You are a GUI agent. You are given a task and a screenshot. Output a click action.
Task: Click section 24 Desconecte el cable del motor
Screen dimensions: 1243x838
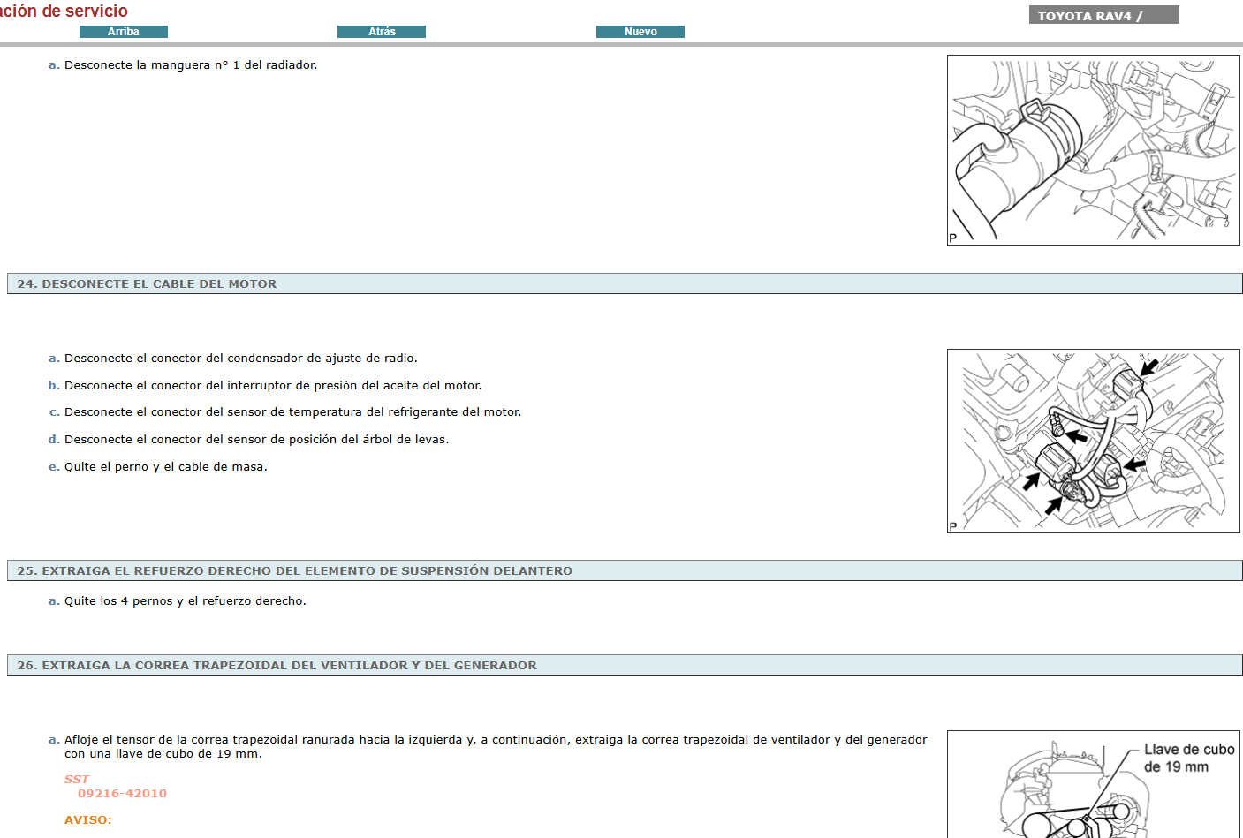coord(147,284)
